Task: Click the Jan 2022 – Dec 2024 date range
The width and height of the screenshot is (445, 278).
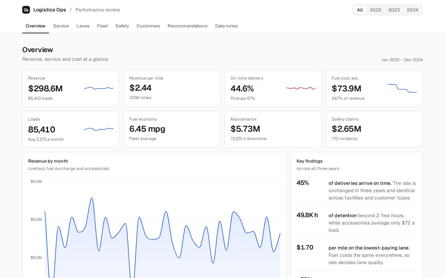Action: 402,60
